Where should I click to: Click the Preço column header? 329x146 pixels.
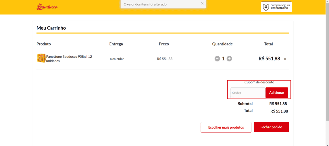point(164,44)
